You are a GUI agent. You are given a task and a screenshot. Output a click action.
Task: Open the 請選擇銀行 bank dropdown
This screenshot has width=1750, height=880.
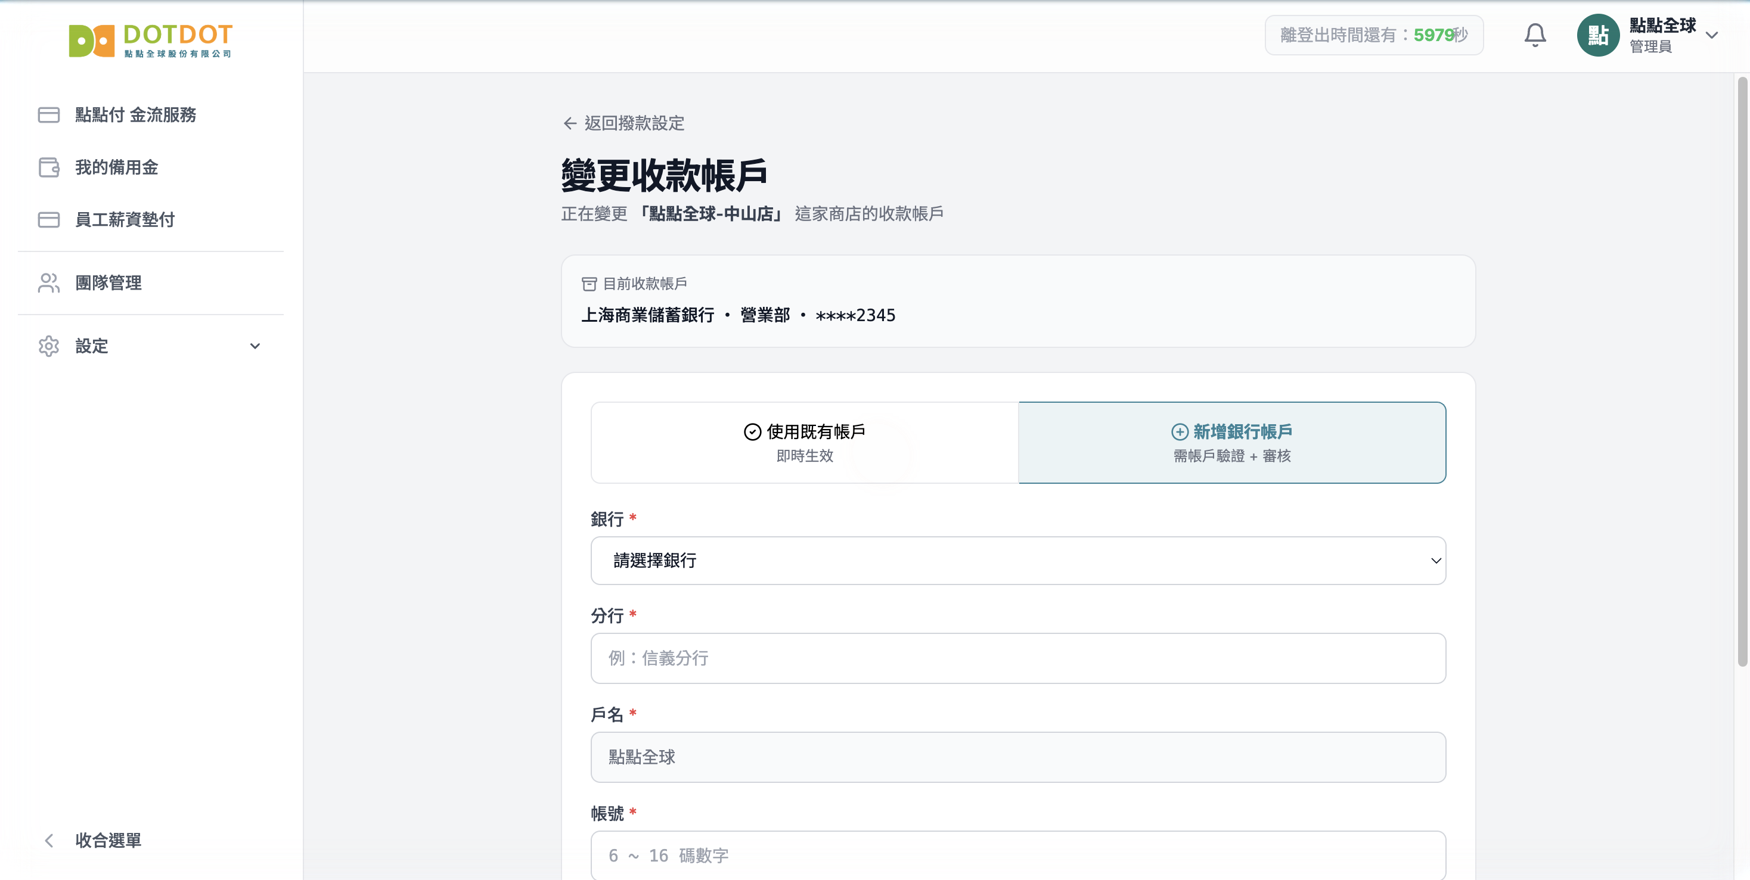pos(1017,560)
